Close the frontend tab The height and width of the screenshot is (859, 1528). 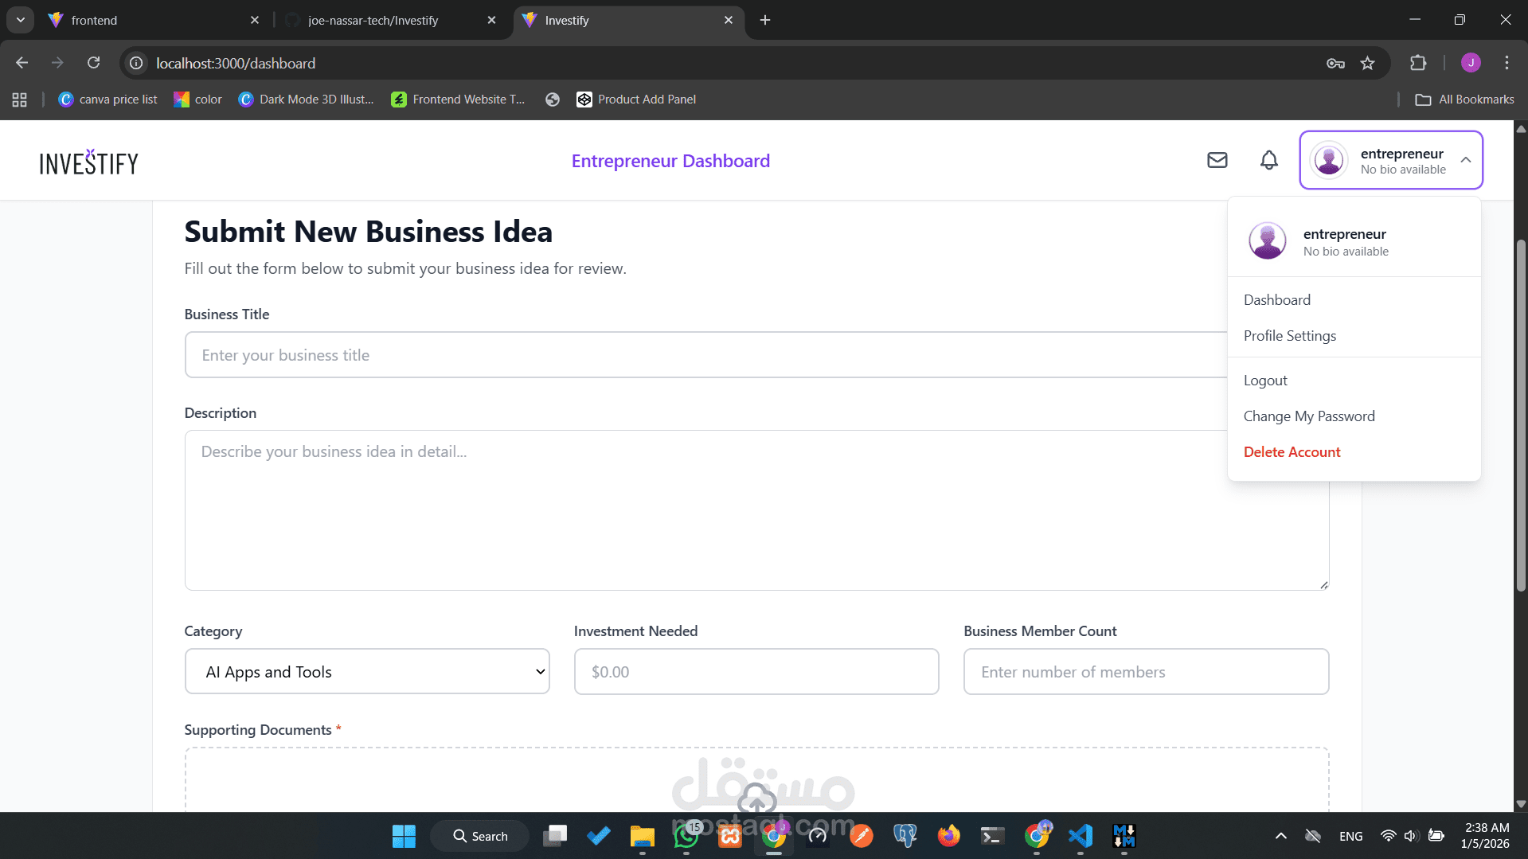[254, 20]
